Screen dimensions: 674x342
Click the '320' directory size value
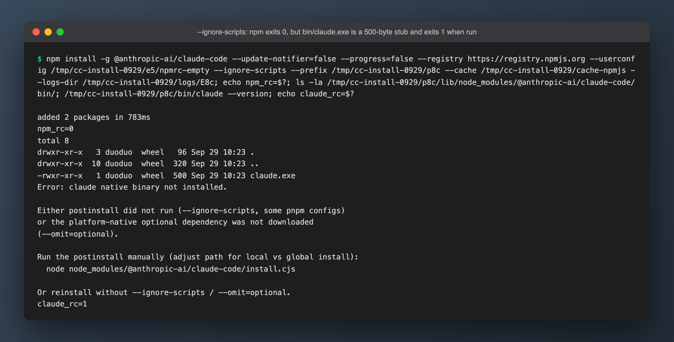[180, 164]
